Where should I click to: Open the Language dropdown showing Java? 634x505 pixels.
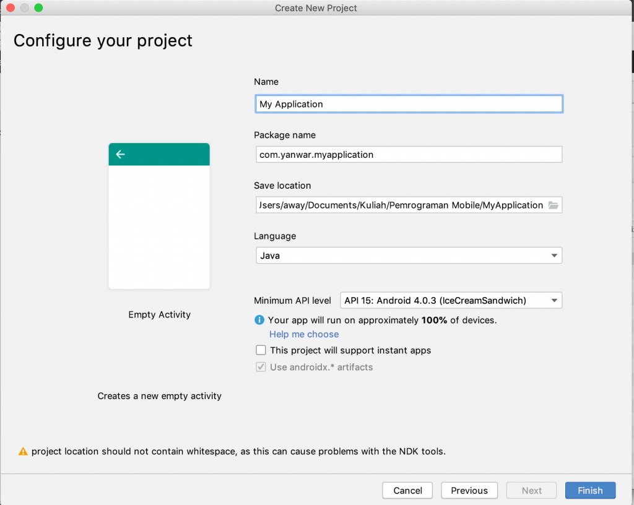[x=409, y=256]
